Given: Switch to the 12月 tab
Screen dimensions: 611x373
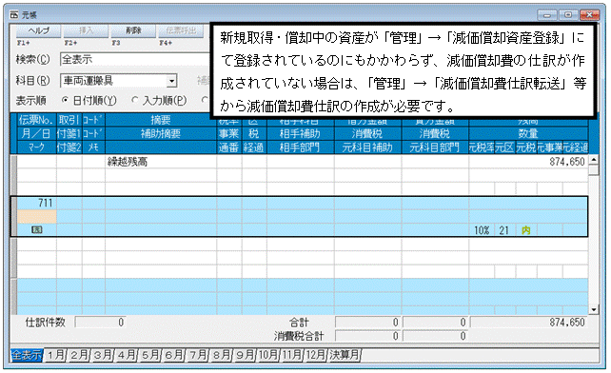Looking at the screenshot, I should pos(315,355).
